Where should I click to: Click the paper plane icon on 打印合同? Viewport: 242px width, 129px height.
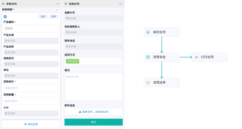[x=196, y=57]
